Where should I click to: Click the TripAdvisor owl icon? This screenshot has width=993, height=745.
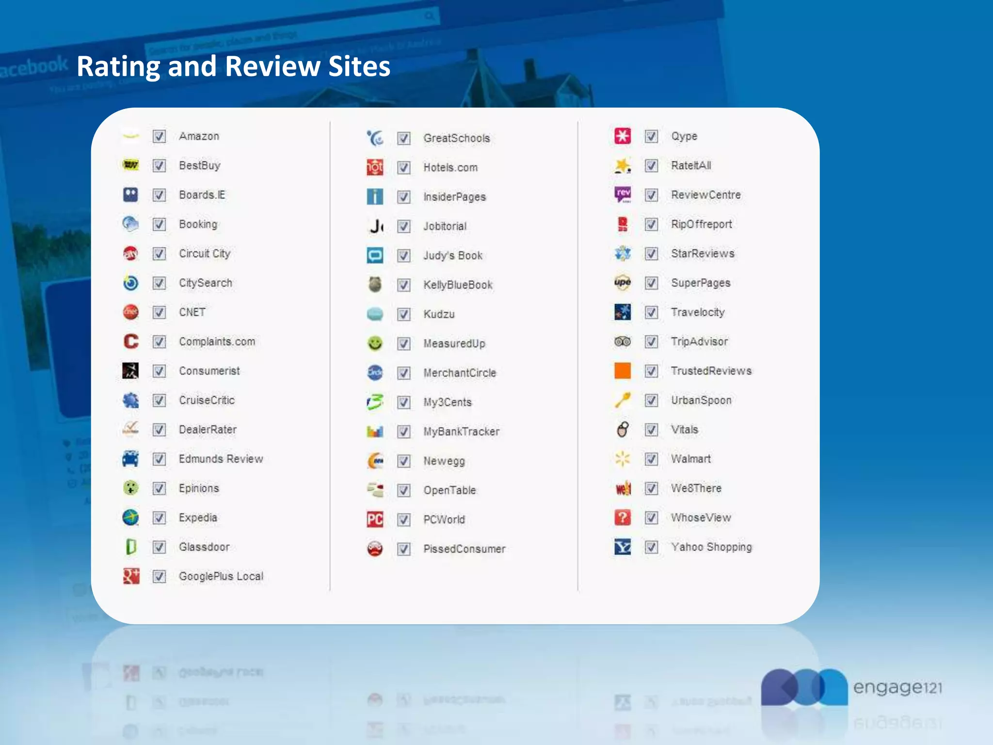623,341
